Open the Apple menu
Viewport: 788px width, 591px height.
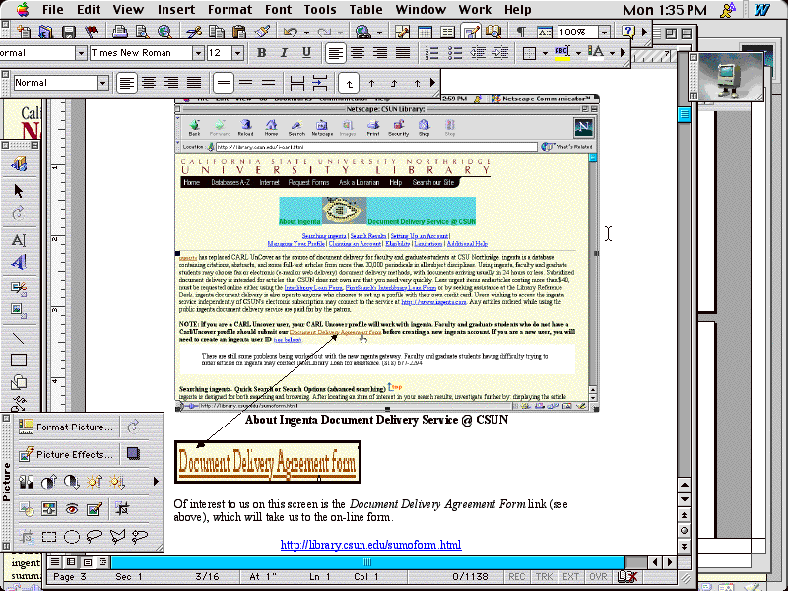pos(22,9)
